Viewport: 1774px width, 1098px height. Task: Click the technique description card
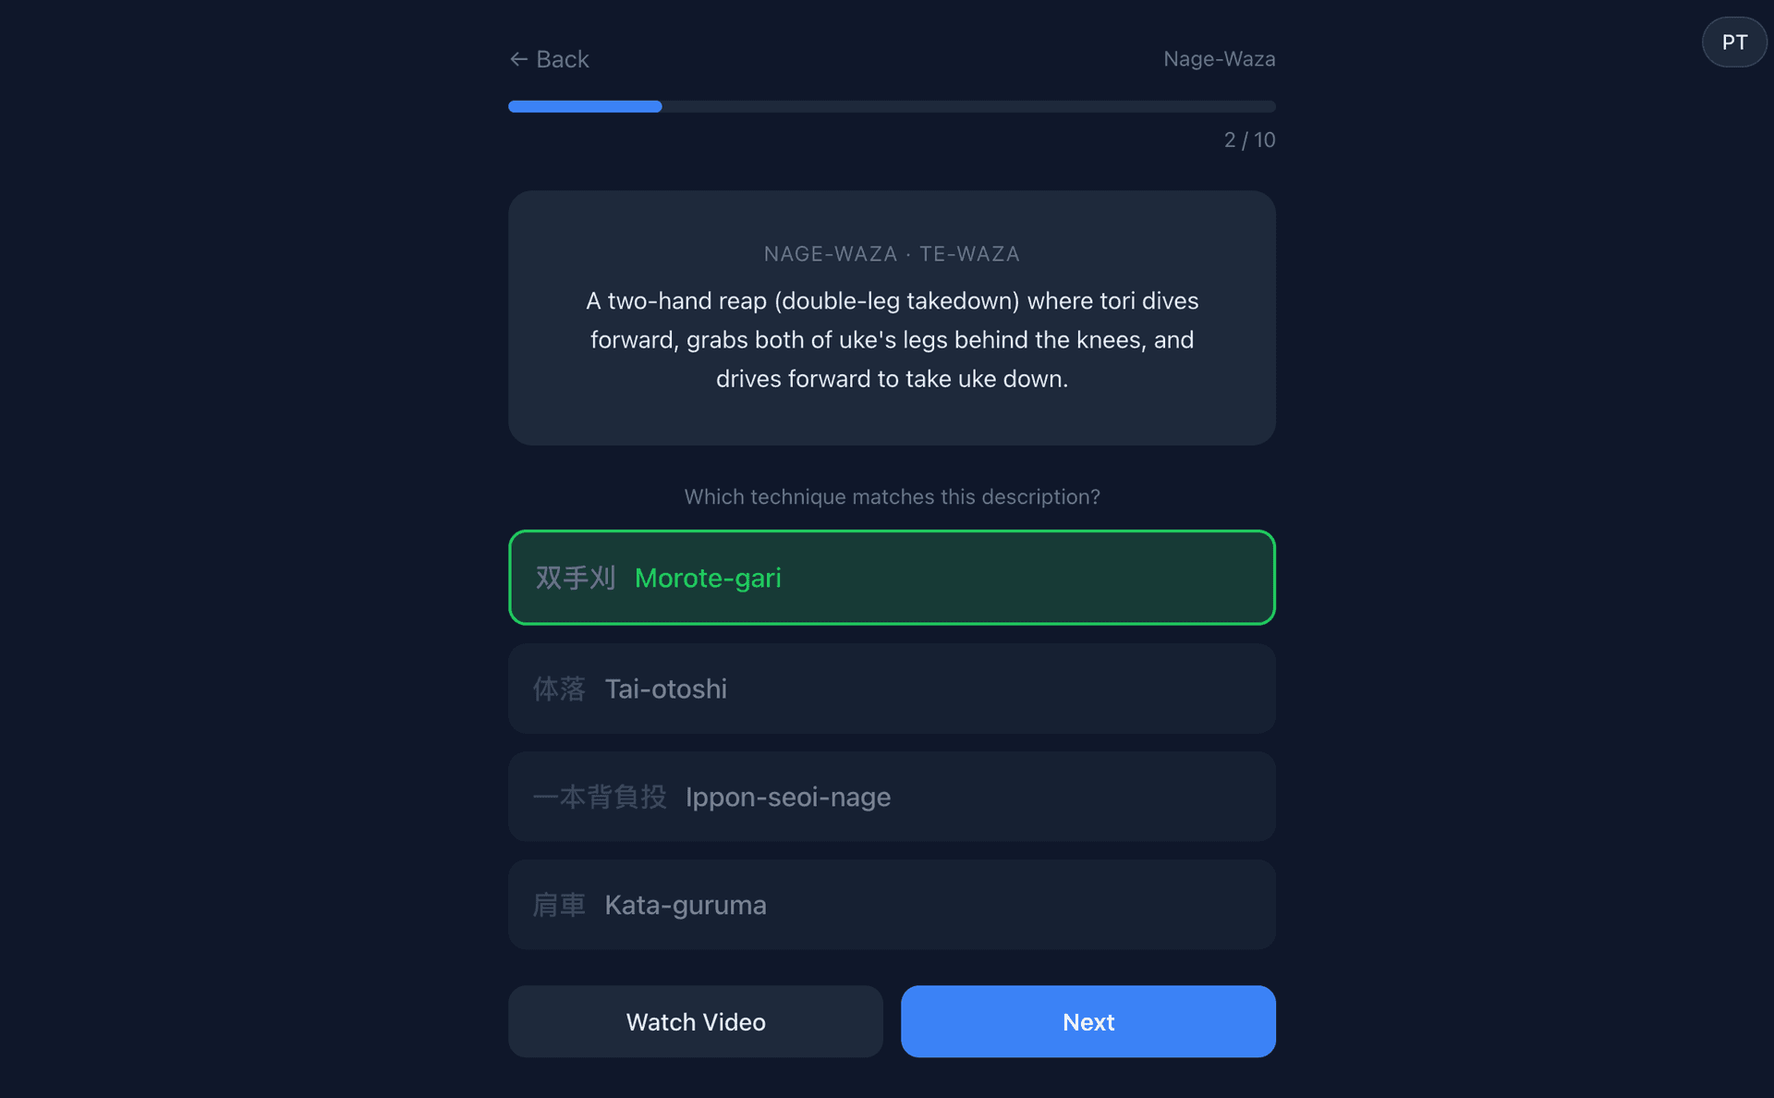coord(891,319)
